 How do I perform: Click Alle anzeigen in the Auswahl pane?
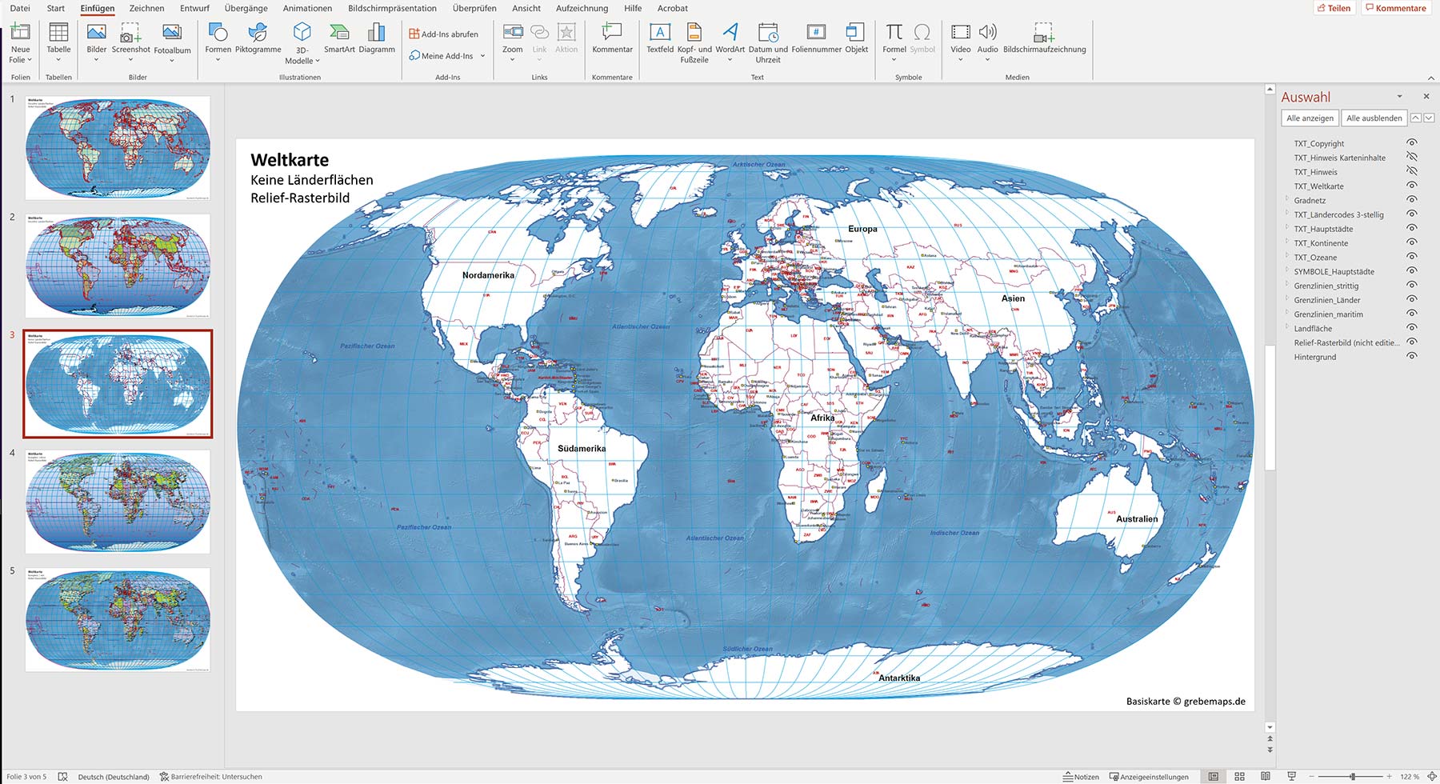1310,117
